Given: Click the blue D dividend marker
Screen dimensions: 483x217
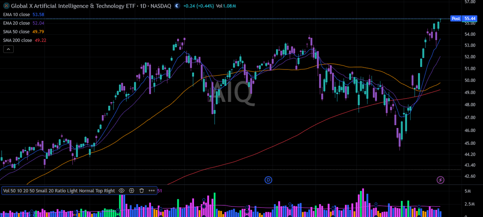Looking at the screenshot, I should (x=269, y=180).
